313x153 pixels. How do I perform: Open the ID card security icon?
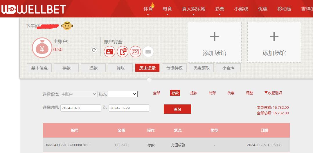(109, 52)
